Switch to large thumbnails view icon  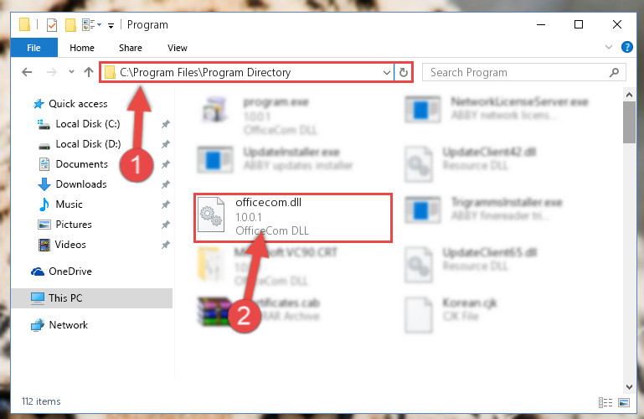click(x=624, y=402)
